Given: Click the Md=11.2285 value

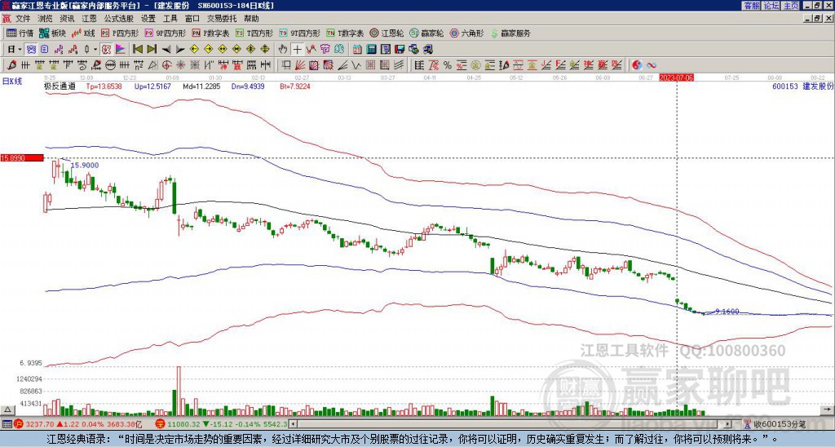Looking at the screenshot, I should [202, 86].
